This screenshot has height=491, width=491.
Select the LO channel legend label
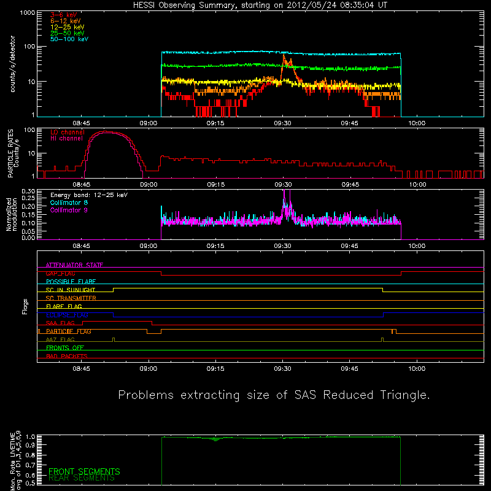68,132
